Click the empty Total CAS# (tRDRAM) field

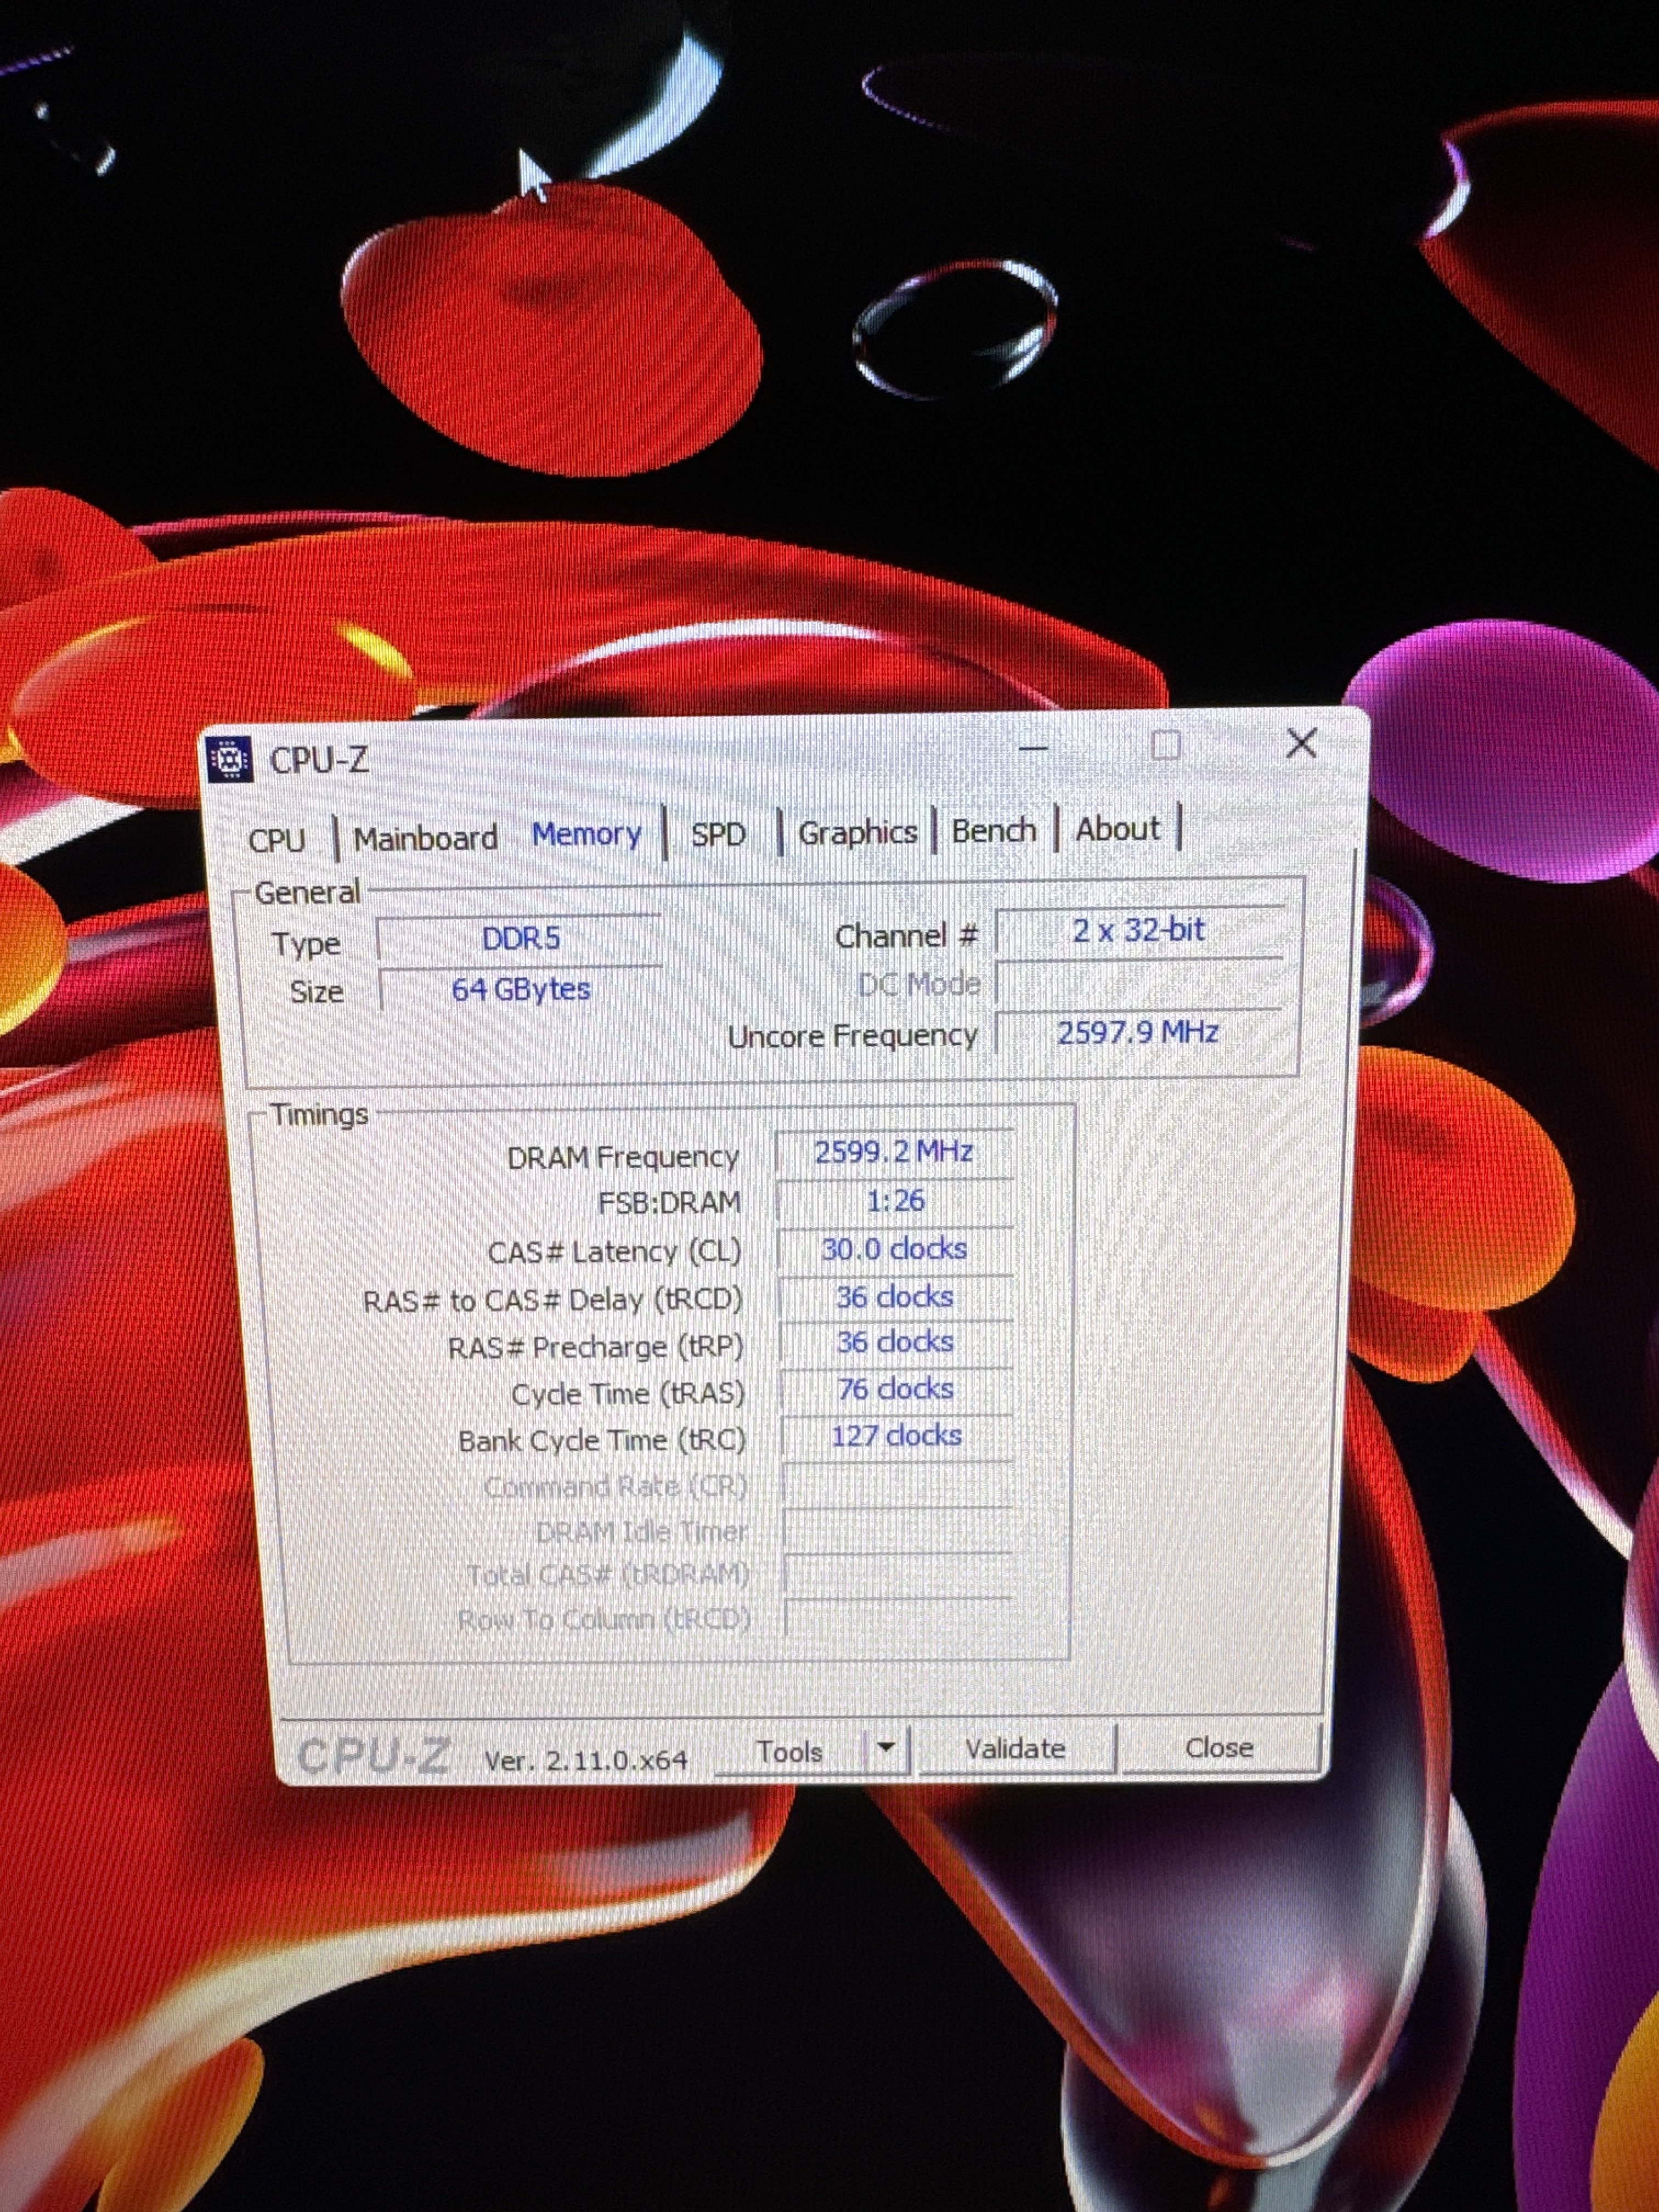pos(899,1574)
